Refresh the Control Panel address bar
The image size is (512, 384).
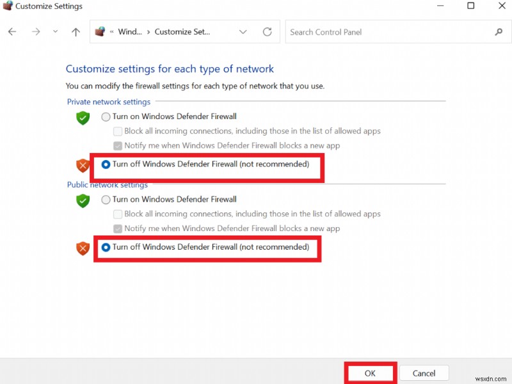click(267, 32)
